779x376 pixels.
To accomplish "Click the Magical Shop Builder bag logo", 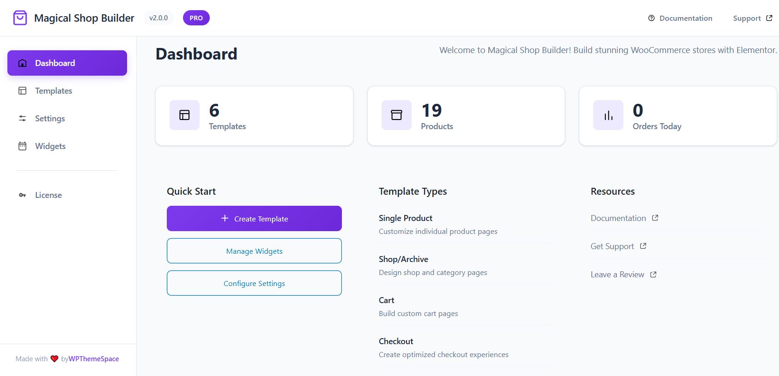I will [x=20, y=18].
